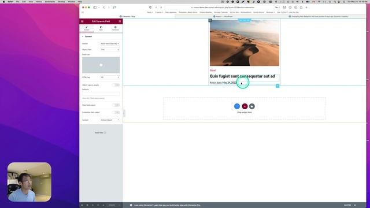
Task: Click the maroon add template button
Action: point(245,106)
